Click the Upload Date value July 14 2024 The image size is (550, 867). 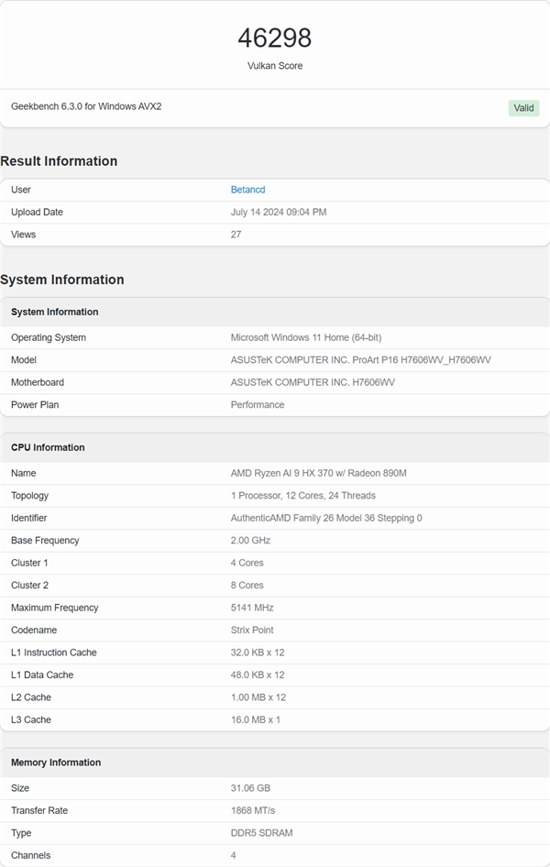pyautogui.click(x=279, y=213)
